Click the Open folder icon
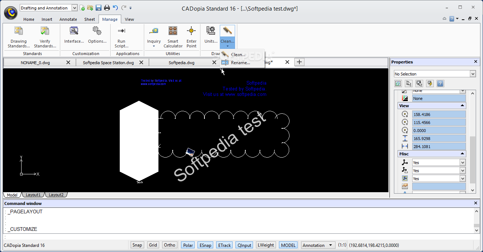 (x=90, y=8)
